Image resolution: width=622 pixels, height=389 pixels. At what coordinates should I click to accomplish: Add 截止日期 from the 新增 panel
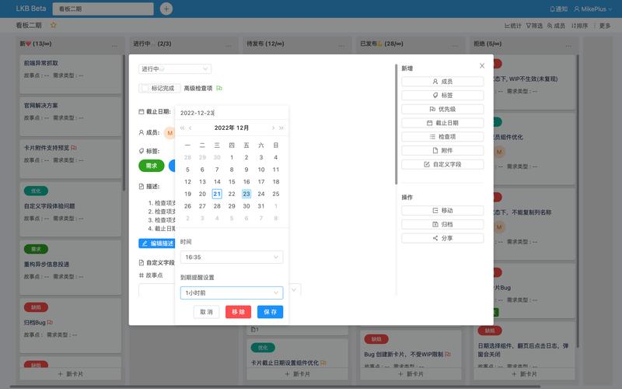pos(442,123)
